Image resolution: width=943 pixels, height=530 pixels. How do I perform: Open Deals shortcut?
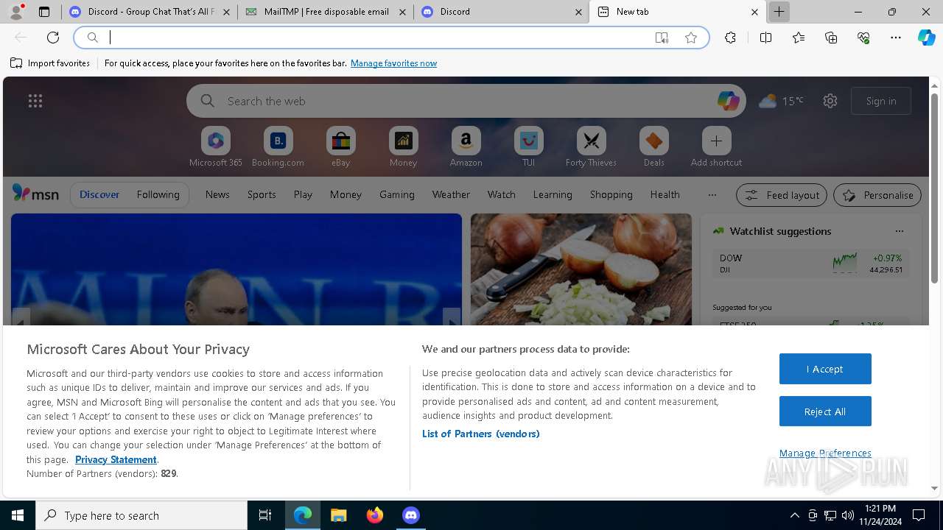(x=654, y=147)
